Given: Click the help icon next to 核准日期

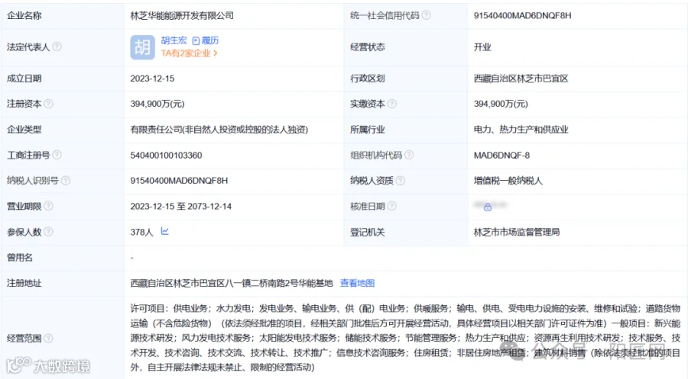Looking at the screenshot, I should [x=392, y=206].
